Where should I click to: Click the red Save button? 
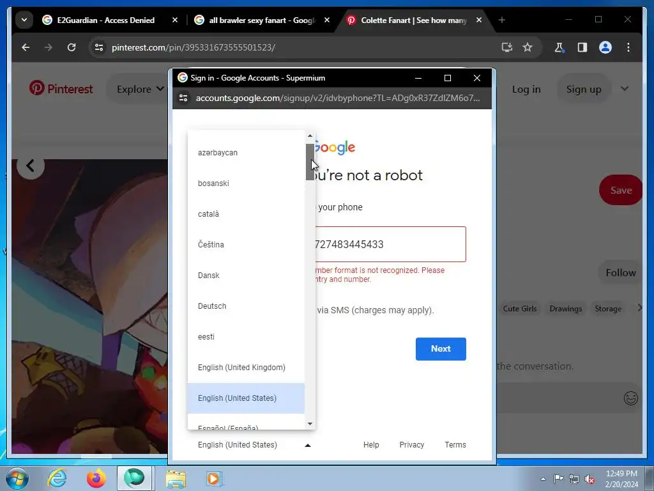(621, 190)
